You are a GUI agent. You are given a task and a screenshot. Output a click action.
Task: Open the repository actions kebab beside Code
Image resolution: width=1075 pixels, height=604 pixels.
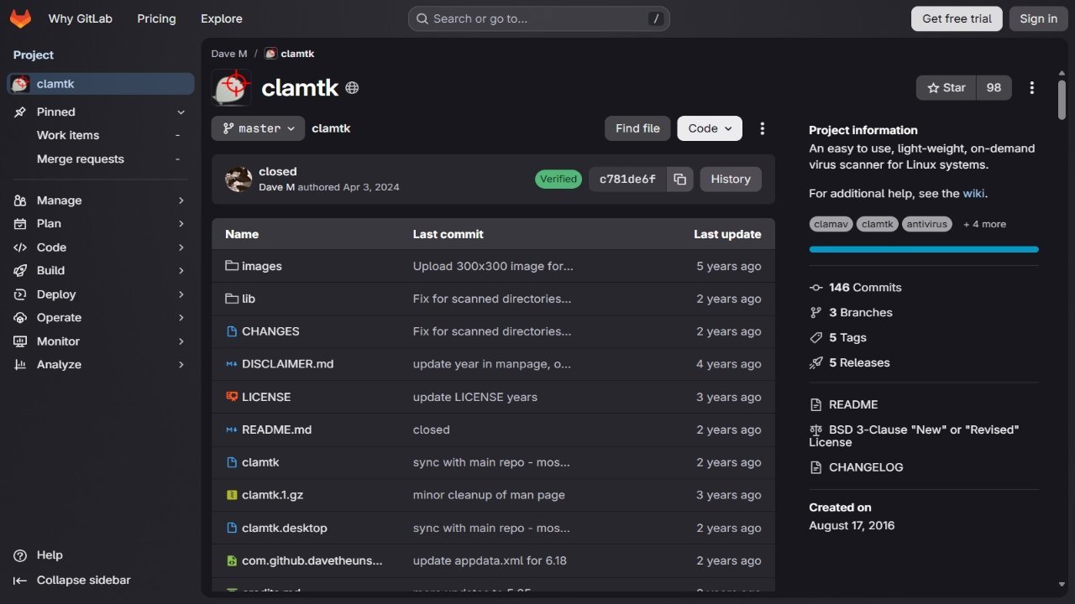coord(763,128)
